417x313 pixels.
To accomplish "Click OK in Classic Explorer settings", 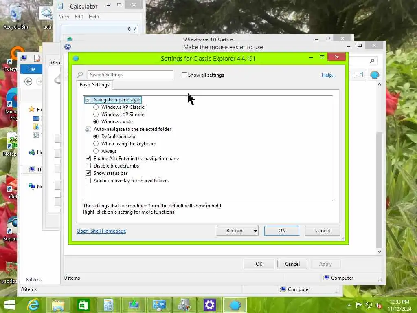I will click(x=282, y=231).
